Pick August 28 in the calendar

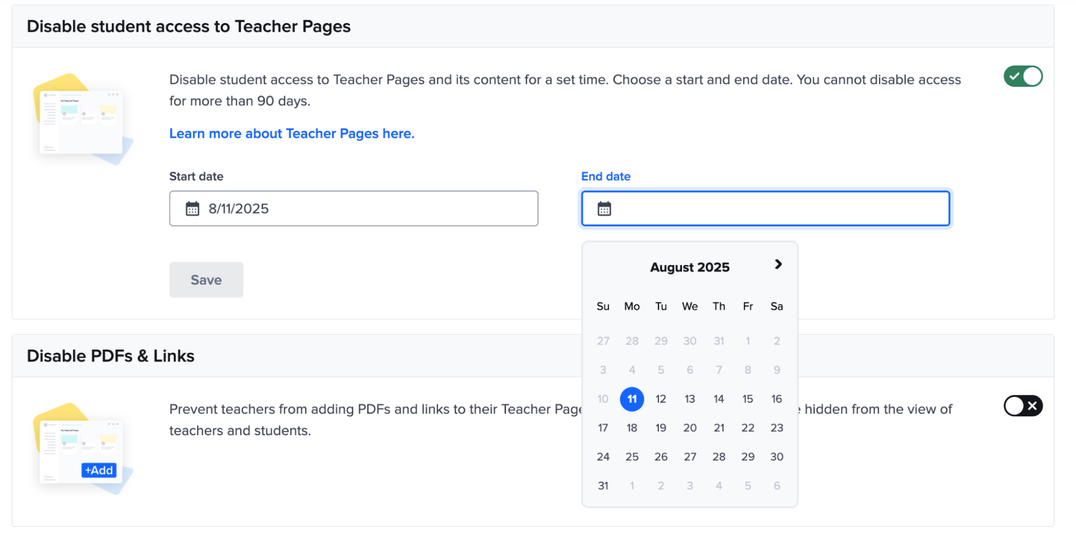(x=719, y=457)
